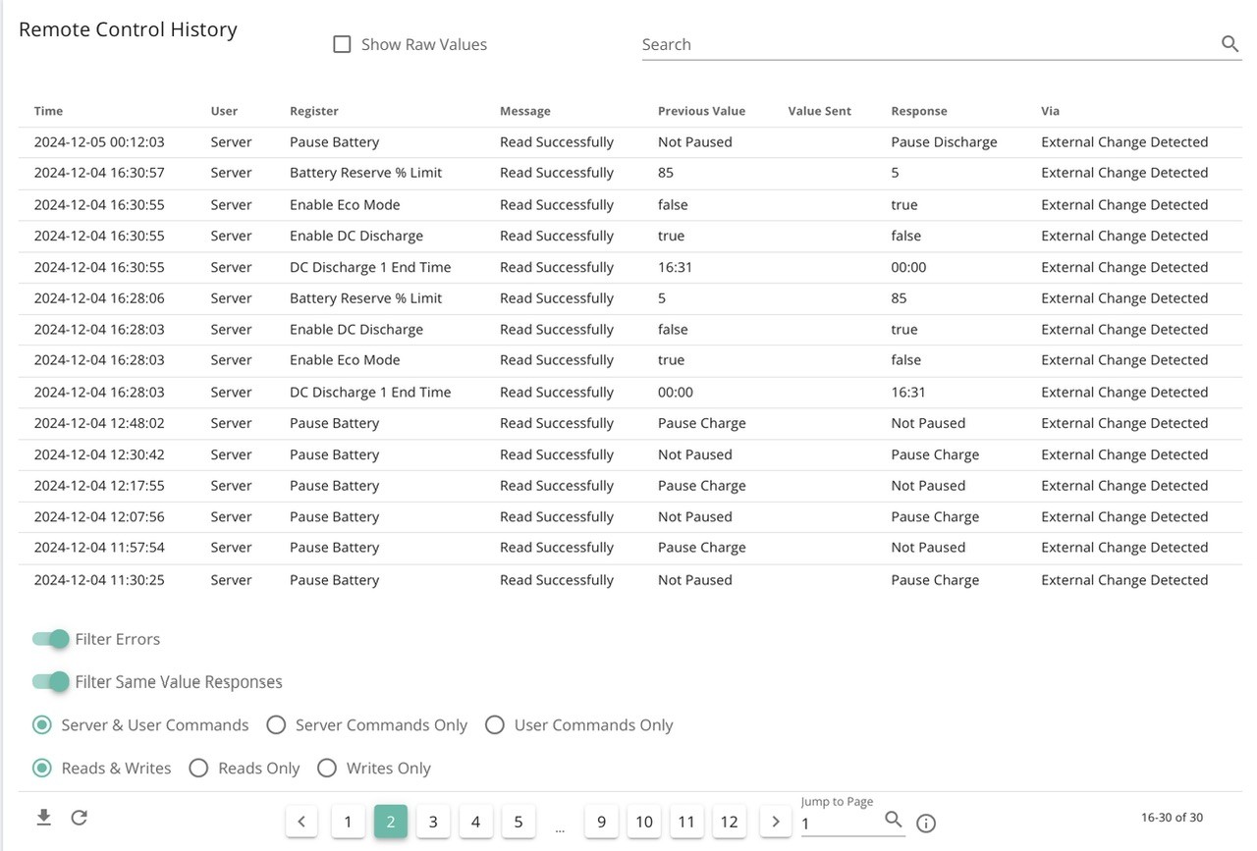
Task: Sort by the Time column header
Action: click(48, 111)
